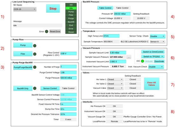The height and width of the screenshot is (128, 175).
Task: Expand the CCR-15 SE Equip dropdown
Action: tap(25, 9)
